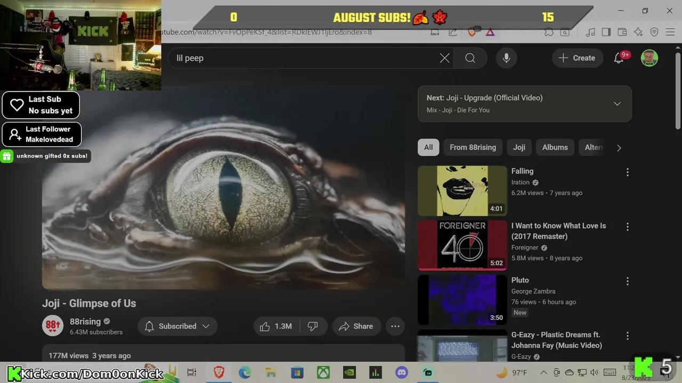
Task: Open options menu for Pluto video
Action: point(627,281)
